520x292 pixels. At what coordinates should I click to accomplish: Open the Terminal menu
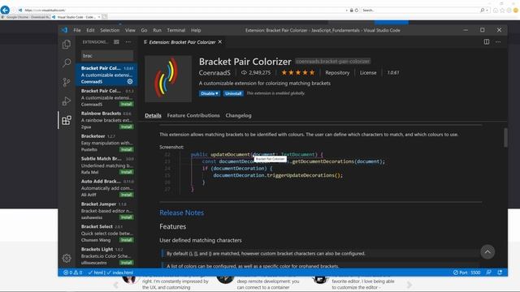[x=176, y=30]
